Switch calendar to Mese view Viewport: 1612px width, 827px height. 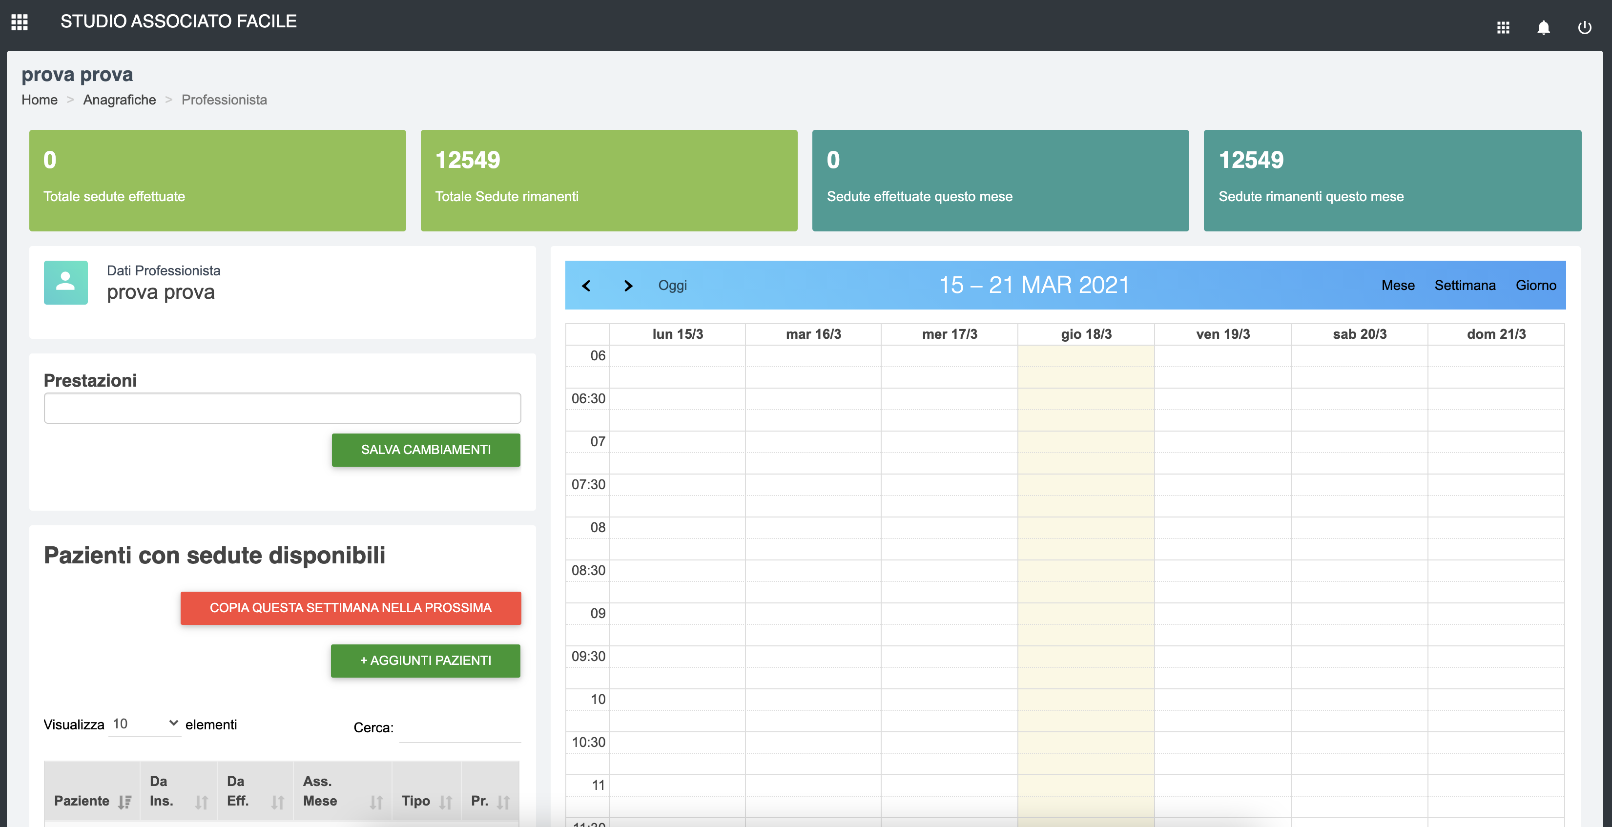(x=1398, y=285)
